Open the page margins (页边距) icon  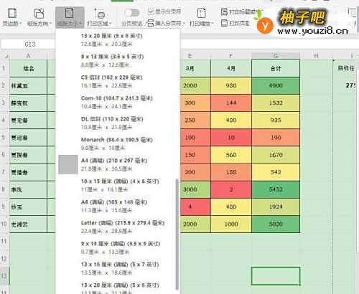[12, 13]
